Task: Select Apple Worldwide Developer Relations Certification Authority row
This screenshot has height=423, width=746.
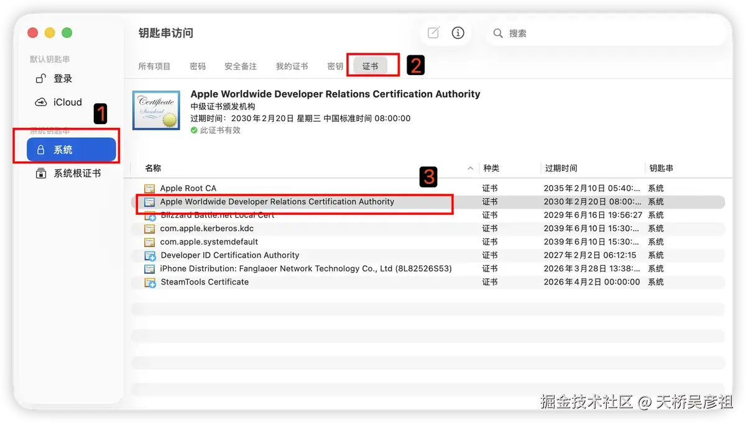Action: click(428, 202)
